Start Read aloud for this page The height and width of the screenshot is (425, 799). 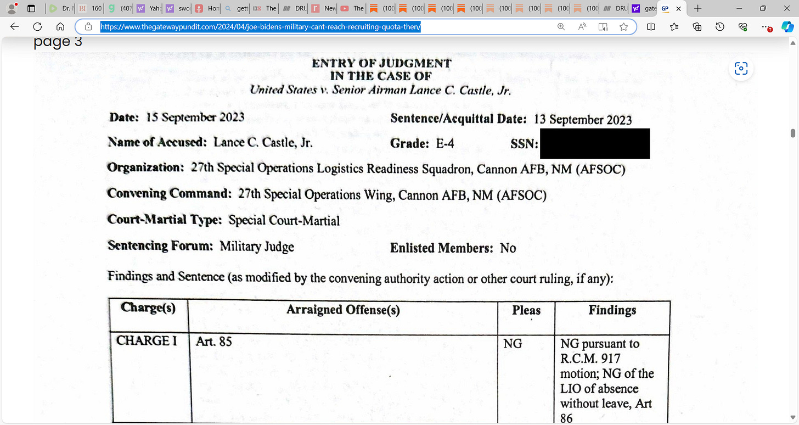tap(582, 26)
